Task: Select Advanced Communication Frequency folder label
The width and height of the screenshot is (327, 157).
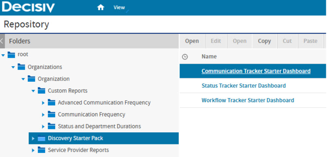Action: click(x=104, y=103)
